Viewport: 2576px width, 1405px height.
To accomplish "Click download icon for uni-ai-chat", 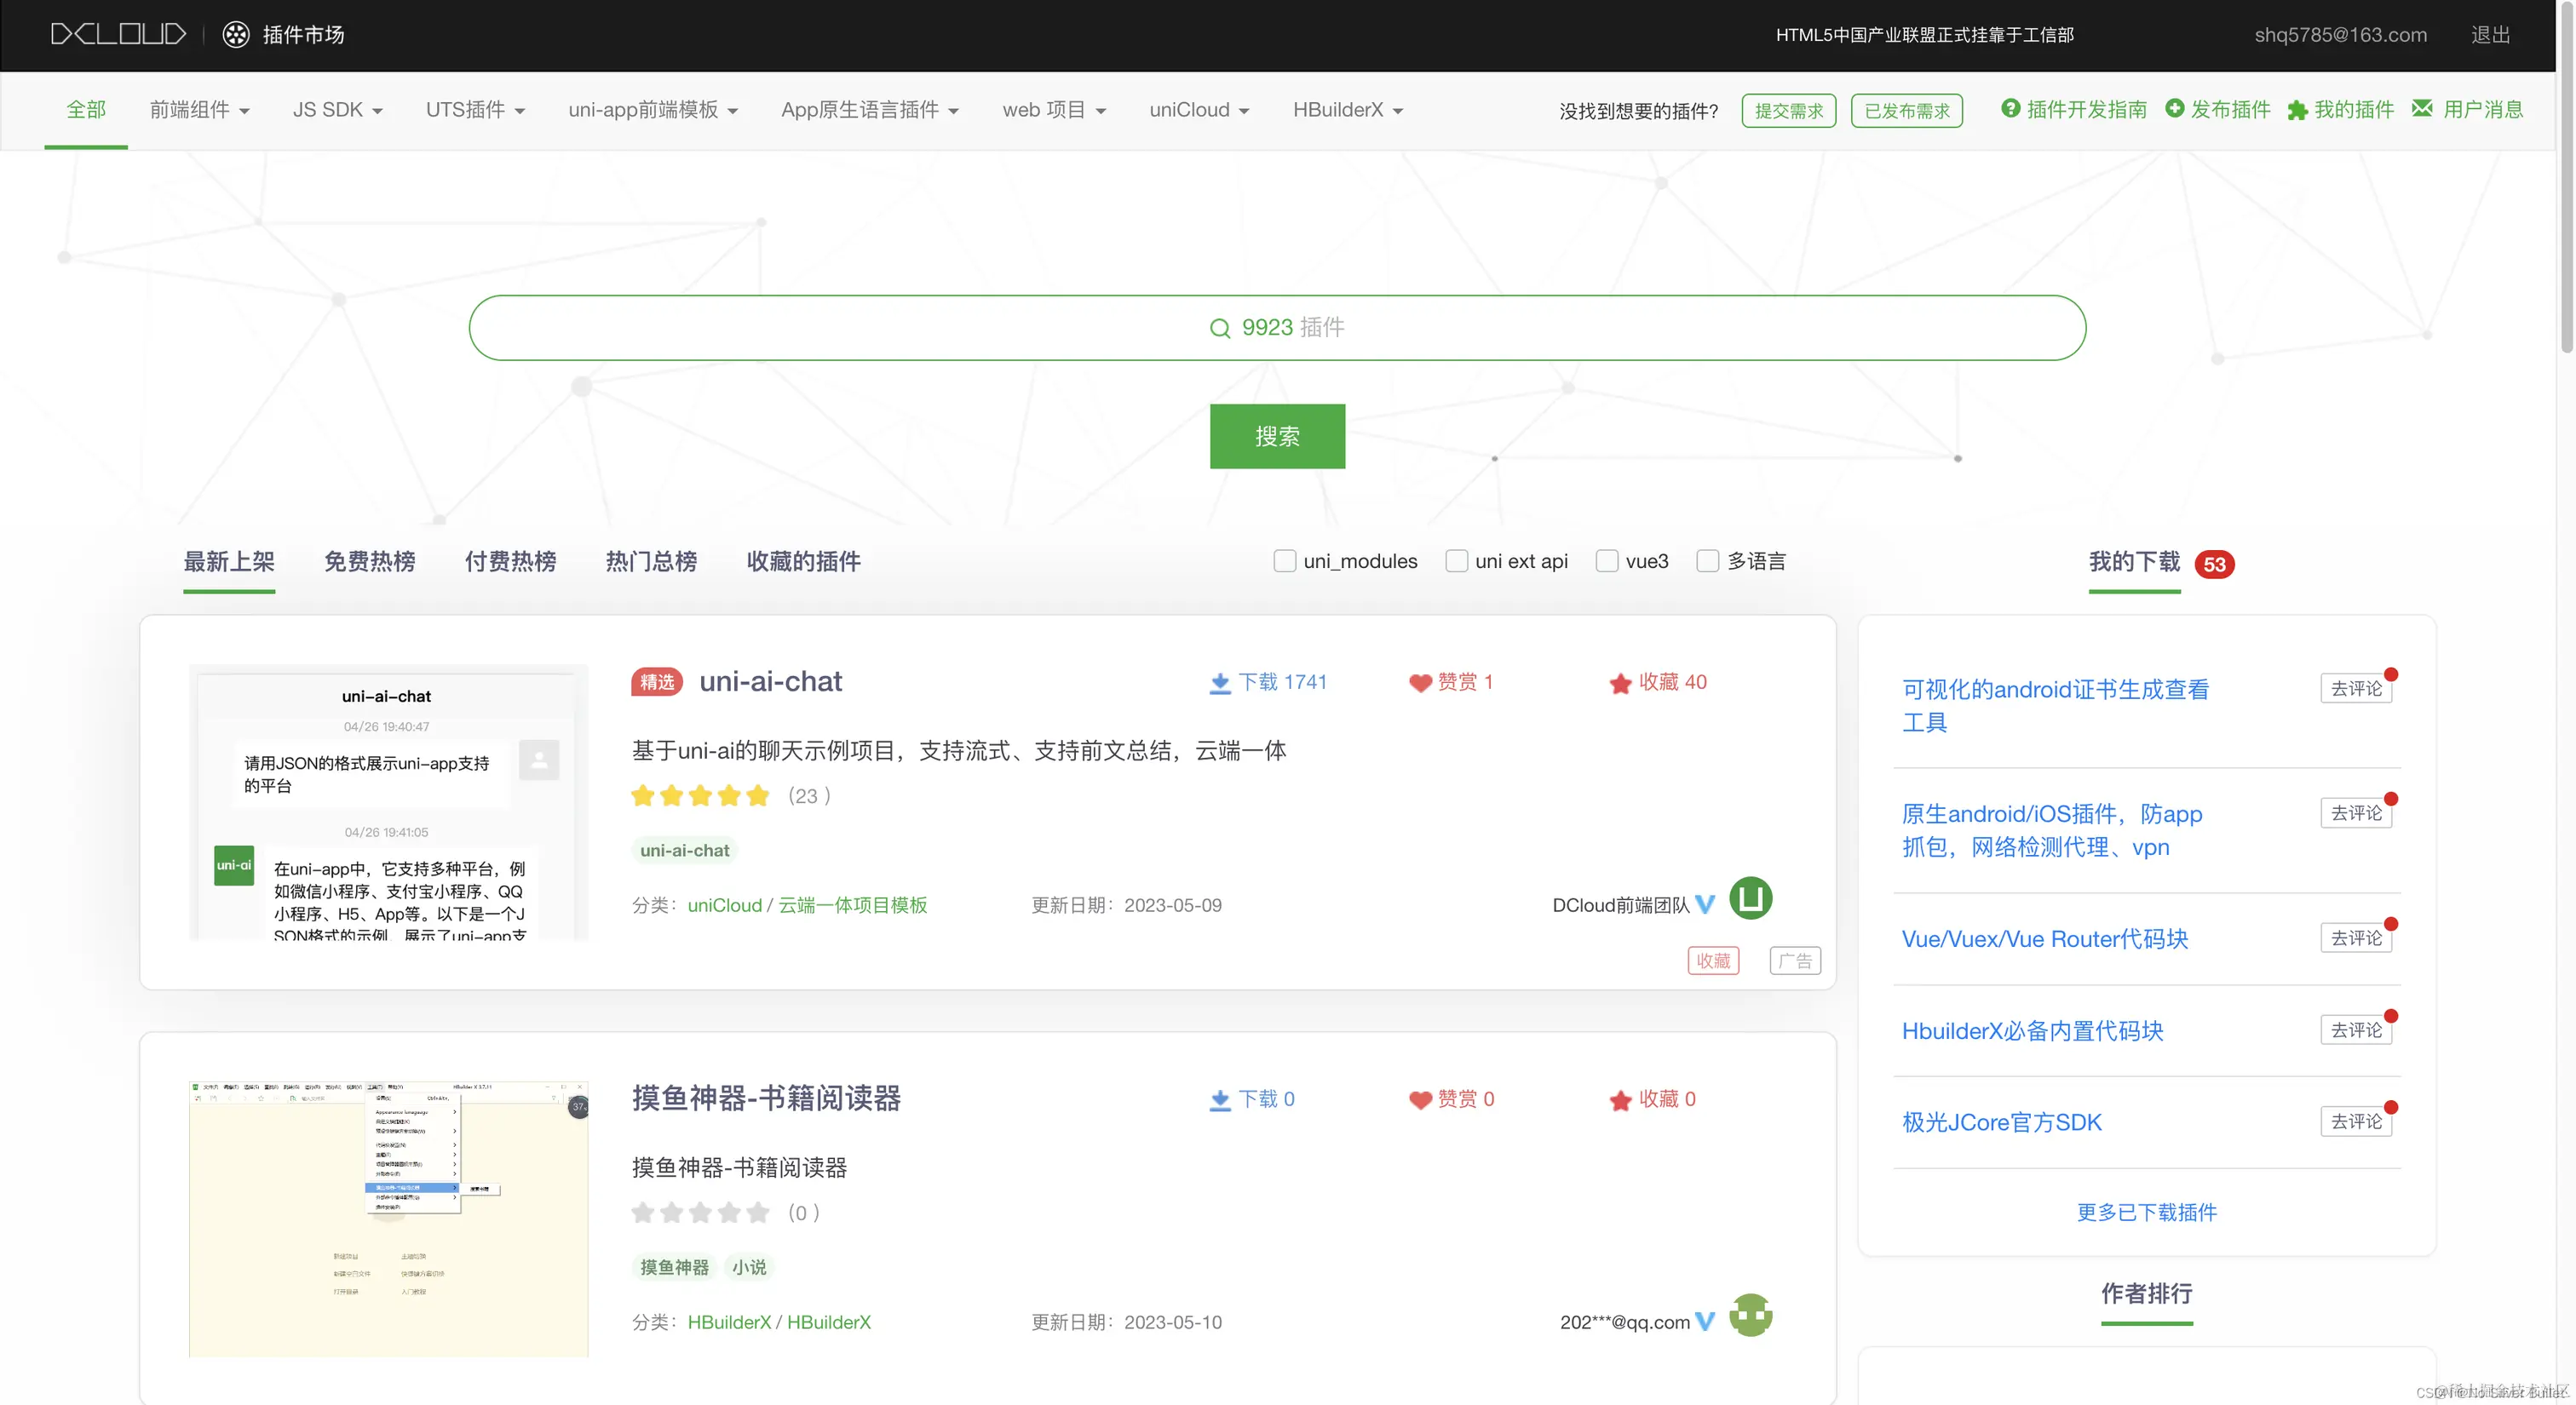I will pyautogui.click(x=1220, y=684).
